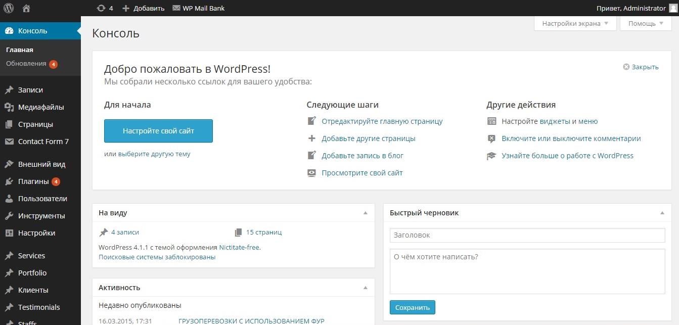Click the WordPress logo in admin bar

click(9, 8)
